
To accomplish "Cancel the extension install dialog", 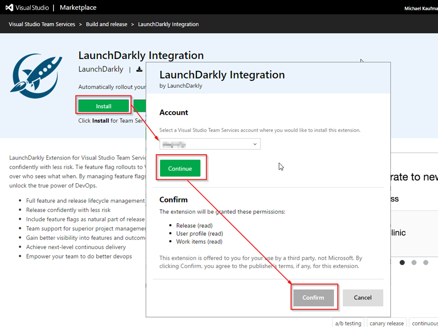I will point(363,297).
